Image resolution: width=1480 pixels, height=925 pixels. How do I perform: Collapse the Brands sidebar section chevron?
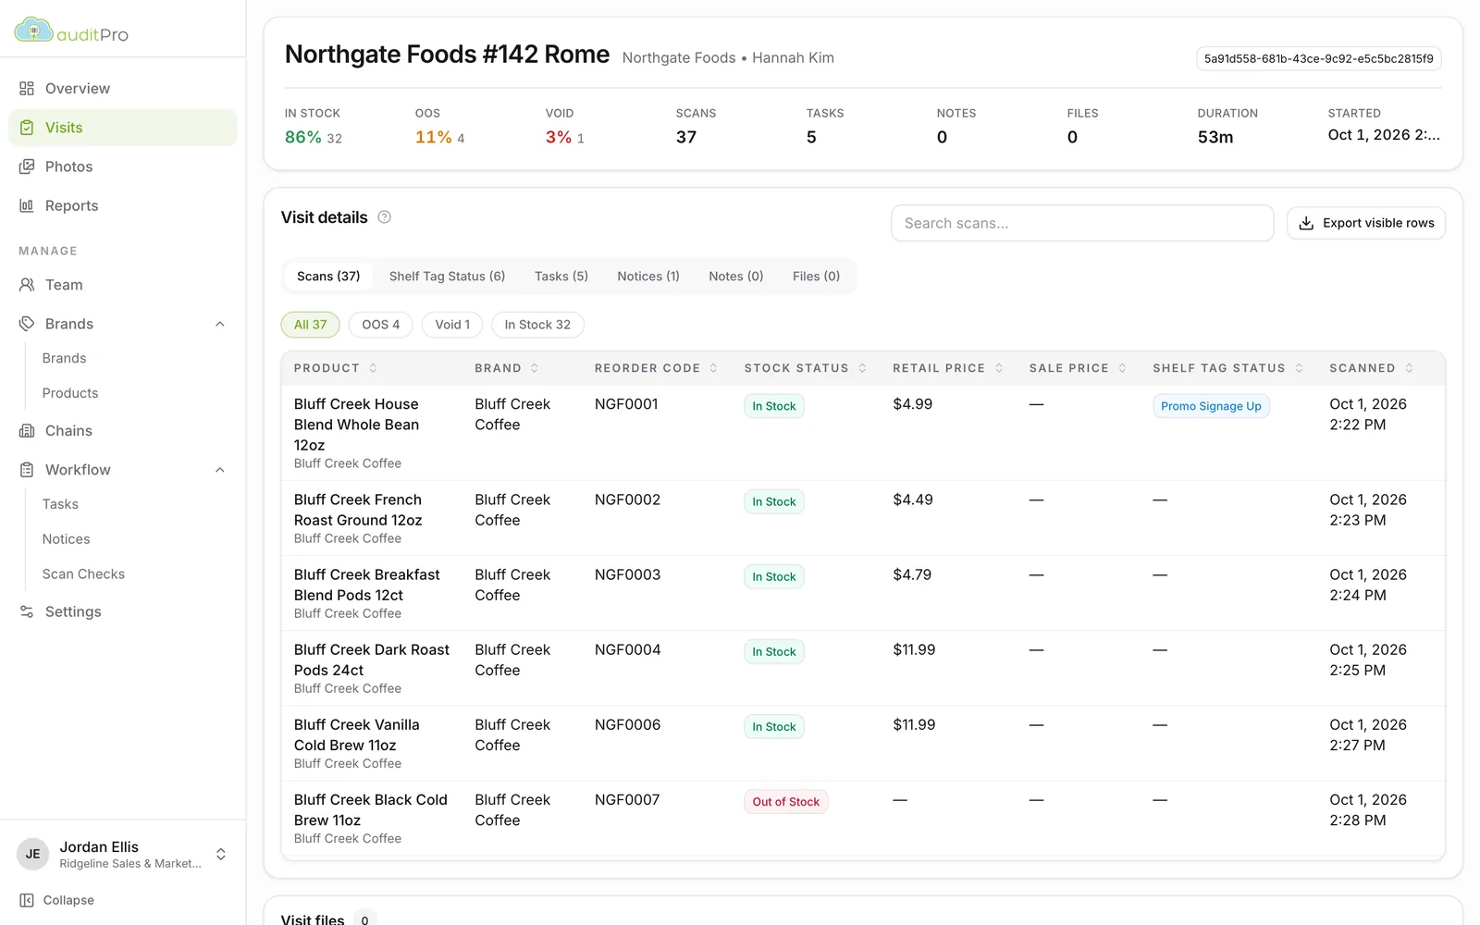point(220,324)
